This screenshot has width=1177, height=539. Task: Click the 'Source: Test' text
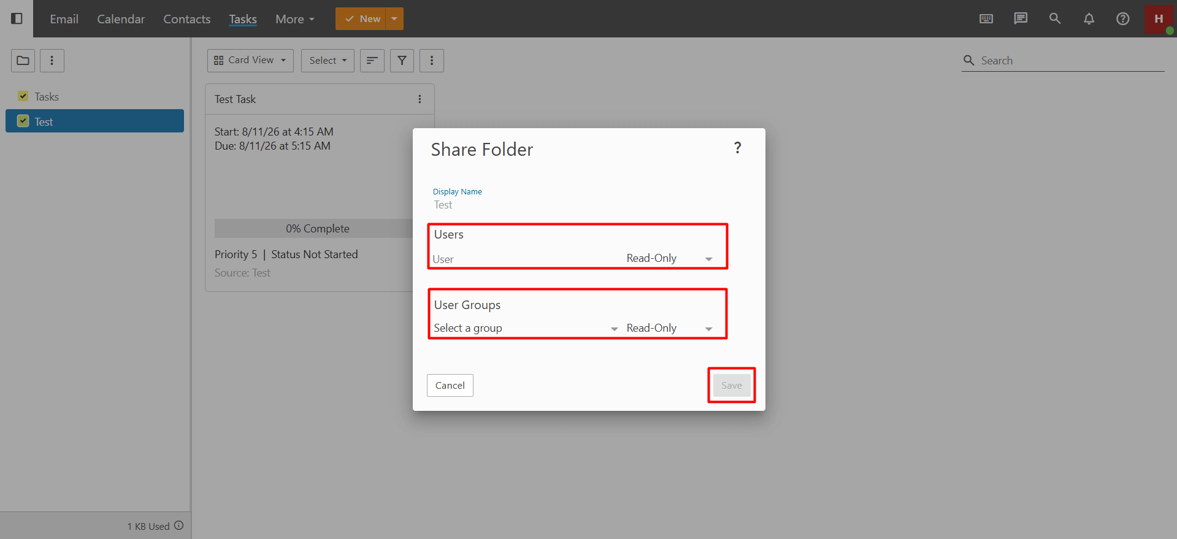click(242, 273)
